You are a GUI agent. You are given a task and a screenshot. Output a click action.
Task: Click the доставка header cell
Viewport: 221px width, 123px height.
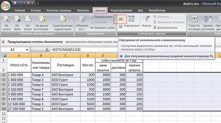[118, 67]
